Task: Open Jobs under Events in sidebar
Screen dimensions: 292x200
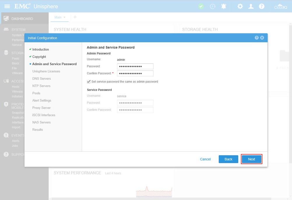Action: tap(15, 146)
